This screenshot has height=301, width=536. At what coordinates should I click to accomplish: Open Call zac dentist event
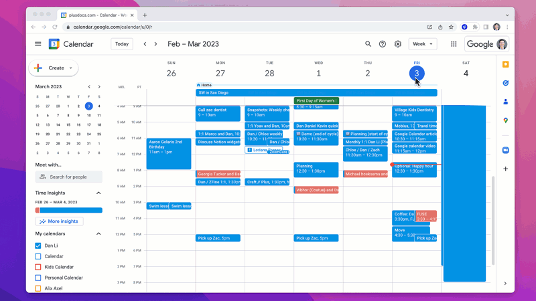click(218, 114)
